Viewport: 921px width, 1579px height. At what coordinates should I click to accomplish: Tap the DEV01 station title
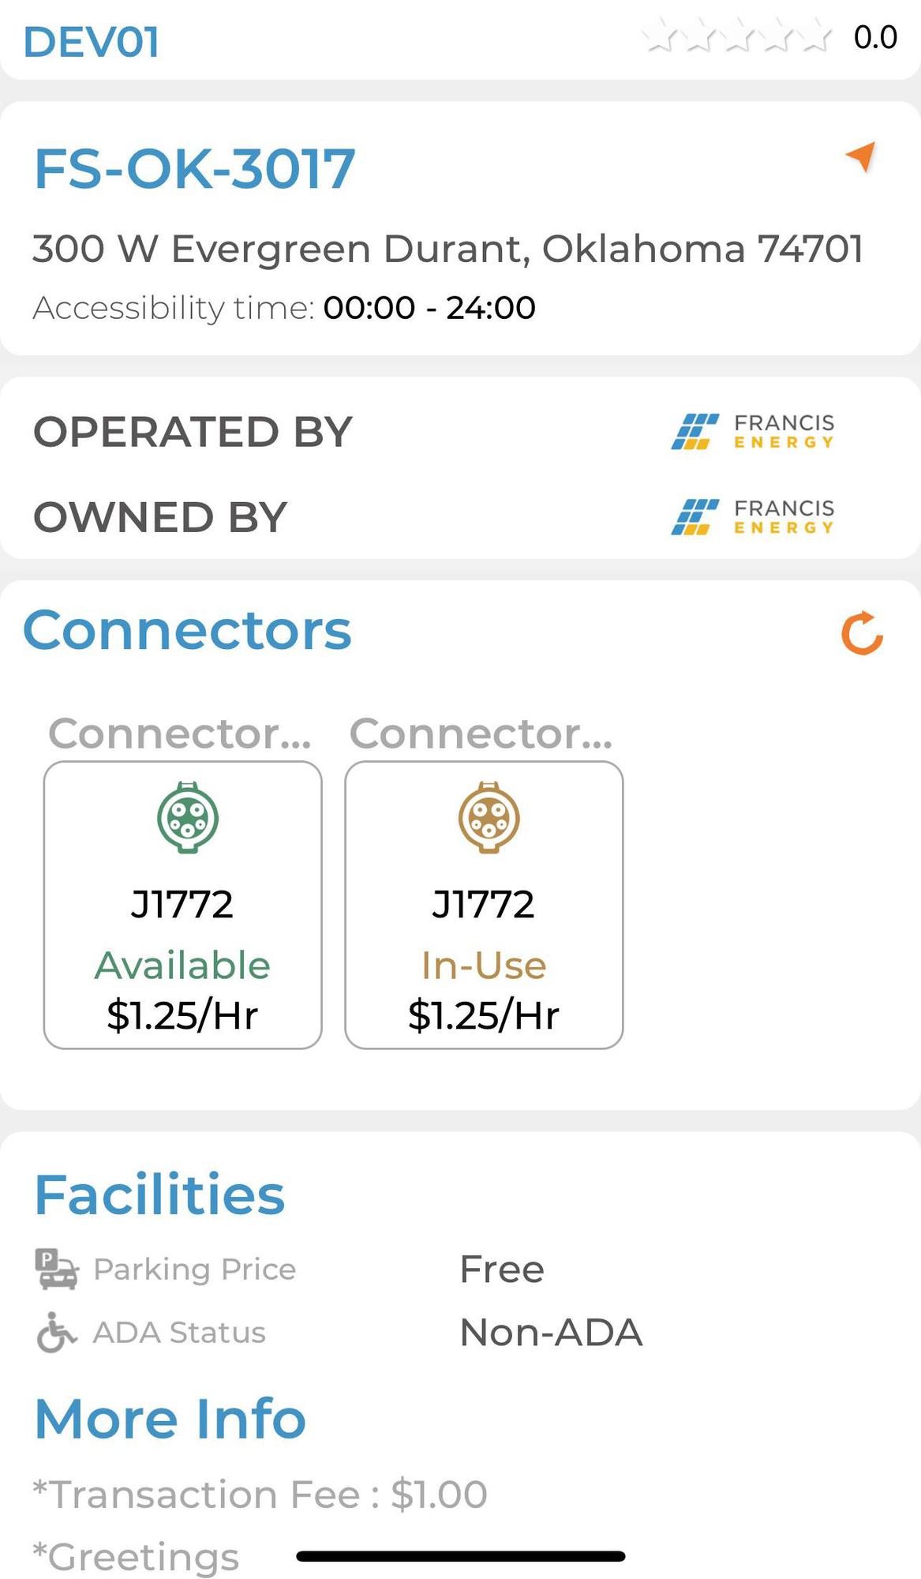pyautogui.click(x=92, y=42)
